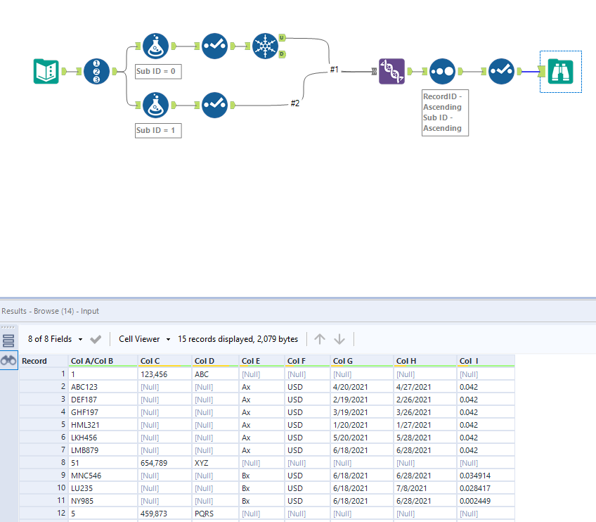
Task: Select the 0.034914 value cell
Action: (486, 476)
